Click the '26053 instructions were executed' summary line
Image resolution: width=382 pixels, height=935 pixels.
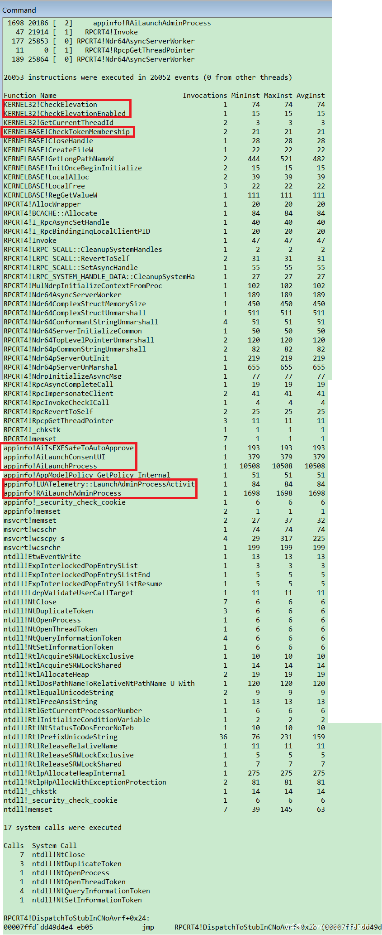[x=148, y=77]
